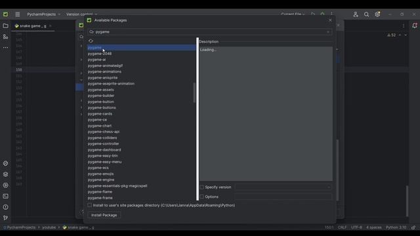Click in the pygame package search field
Image resolution: width=420 pixels, height=236 pixels.
tap(210, 32)
